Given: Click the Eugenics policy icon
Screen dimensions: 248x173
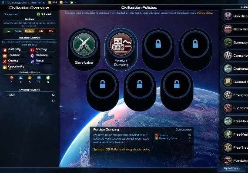Looking at the screenshot, I should coord(228,108).
